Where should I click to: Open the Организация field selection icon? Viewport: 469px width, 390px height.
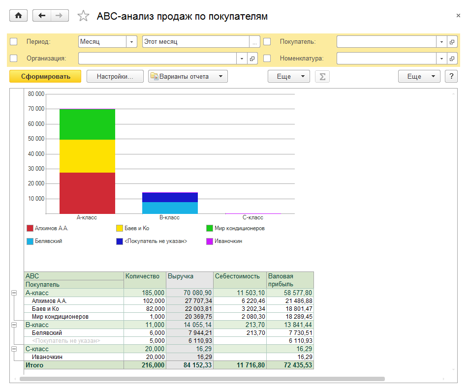pyautogui.click(x=253, y=59)
